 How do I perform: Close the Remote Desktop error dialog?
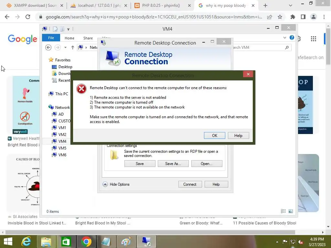click(248, 74)
